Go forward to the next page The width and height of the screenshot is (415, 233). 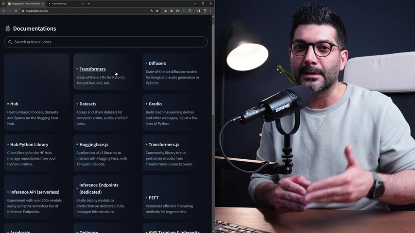(x=10, y=11)
